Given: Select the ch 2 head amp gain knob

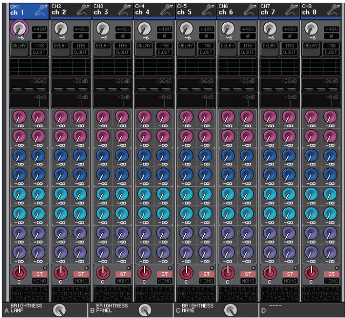Looking at the screenshot, I should 61,28.
